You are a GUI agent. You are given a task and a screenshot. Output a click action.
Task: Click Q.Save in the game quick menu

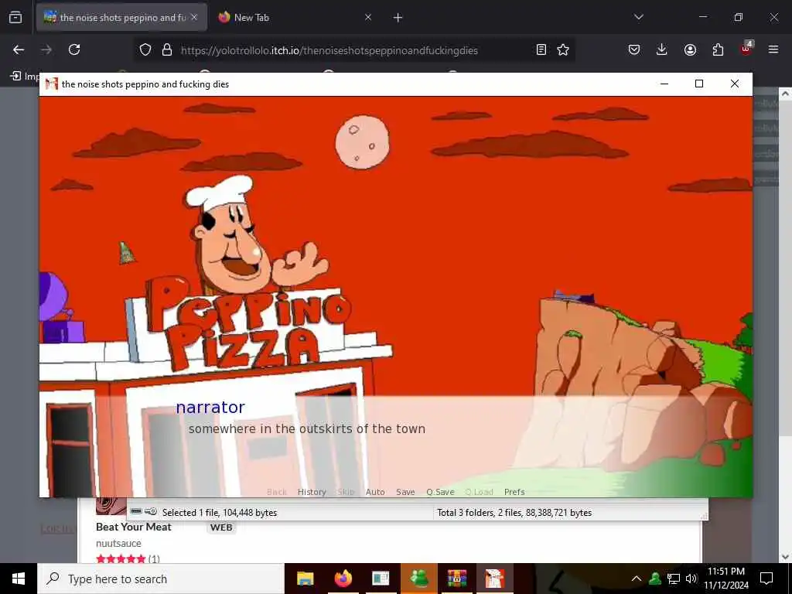pos(440,492)
